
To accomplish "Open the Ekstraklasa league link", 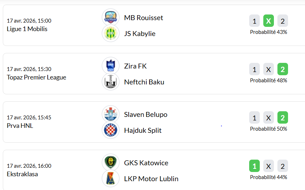I will point(22,174).
